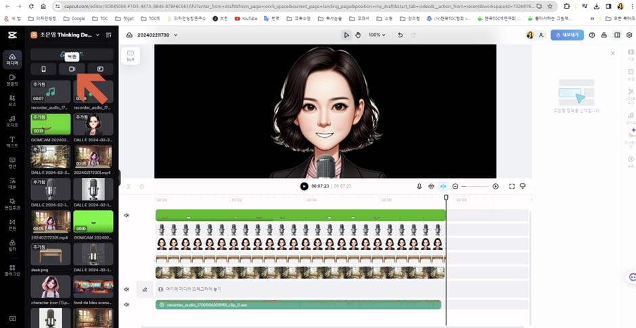Mute the green screen video track

[127, 215]
